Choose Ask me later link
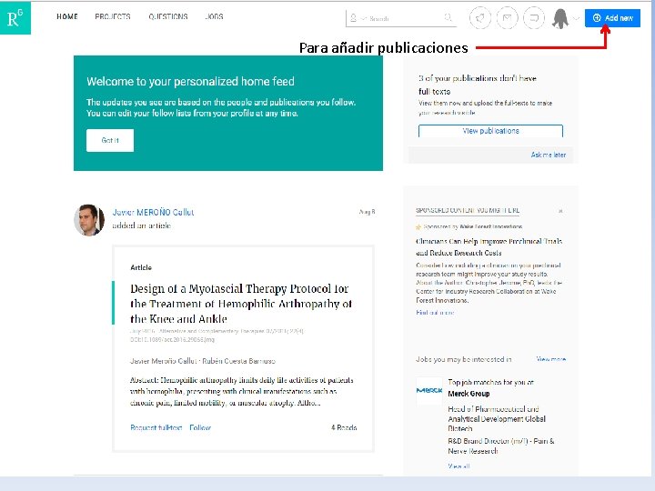The image size is (655, 491). (x=548, y=155)
